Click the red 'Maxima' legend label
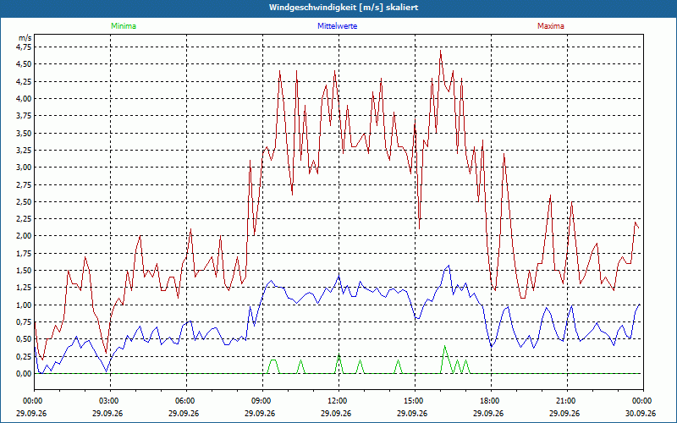Image resolution: width=677 pixels, height=423 pixels. point(551,26)
